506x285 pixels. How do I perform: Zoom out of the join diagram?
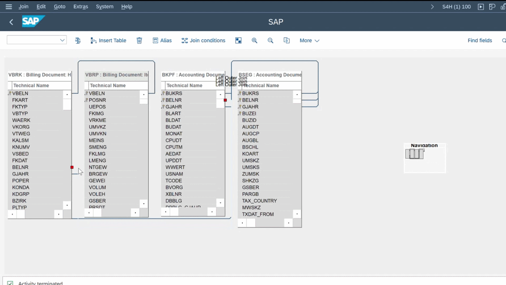tap(270, 40)
